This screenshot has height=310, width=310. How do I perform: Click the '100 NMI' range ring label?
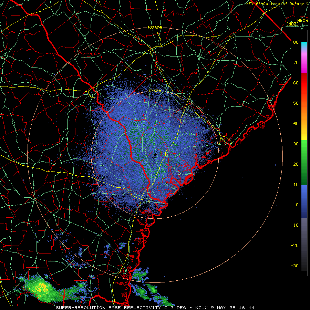pyautogui.click(x=155, y=27)
